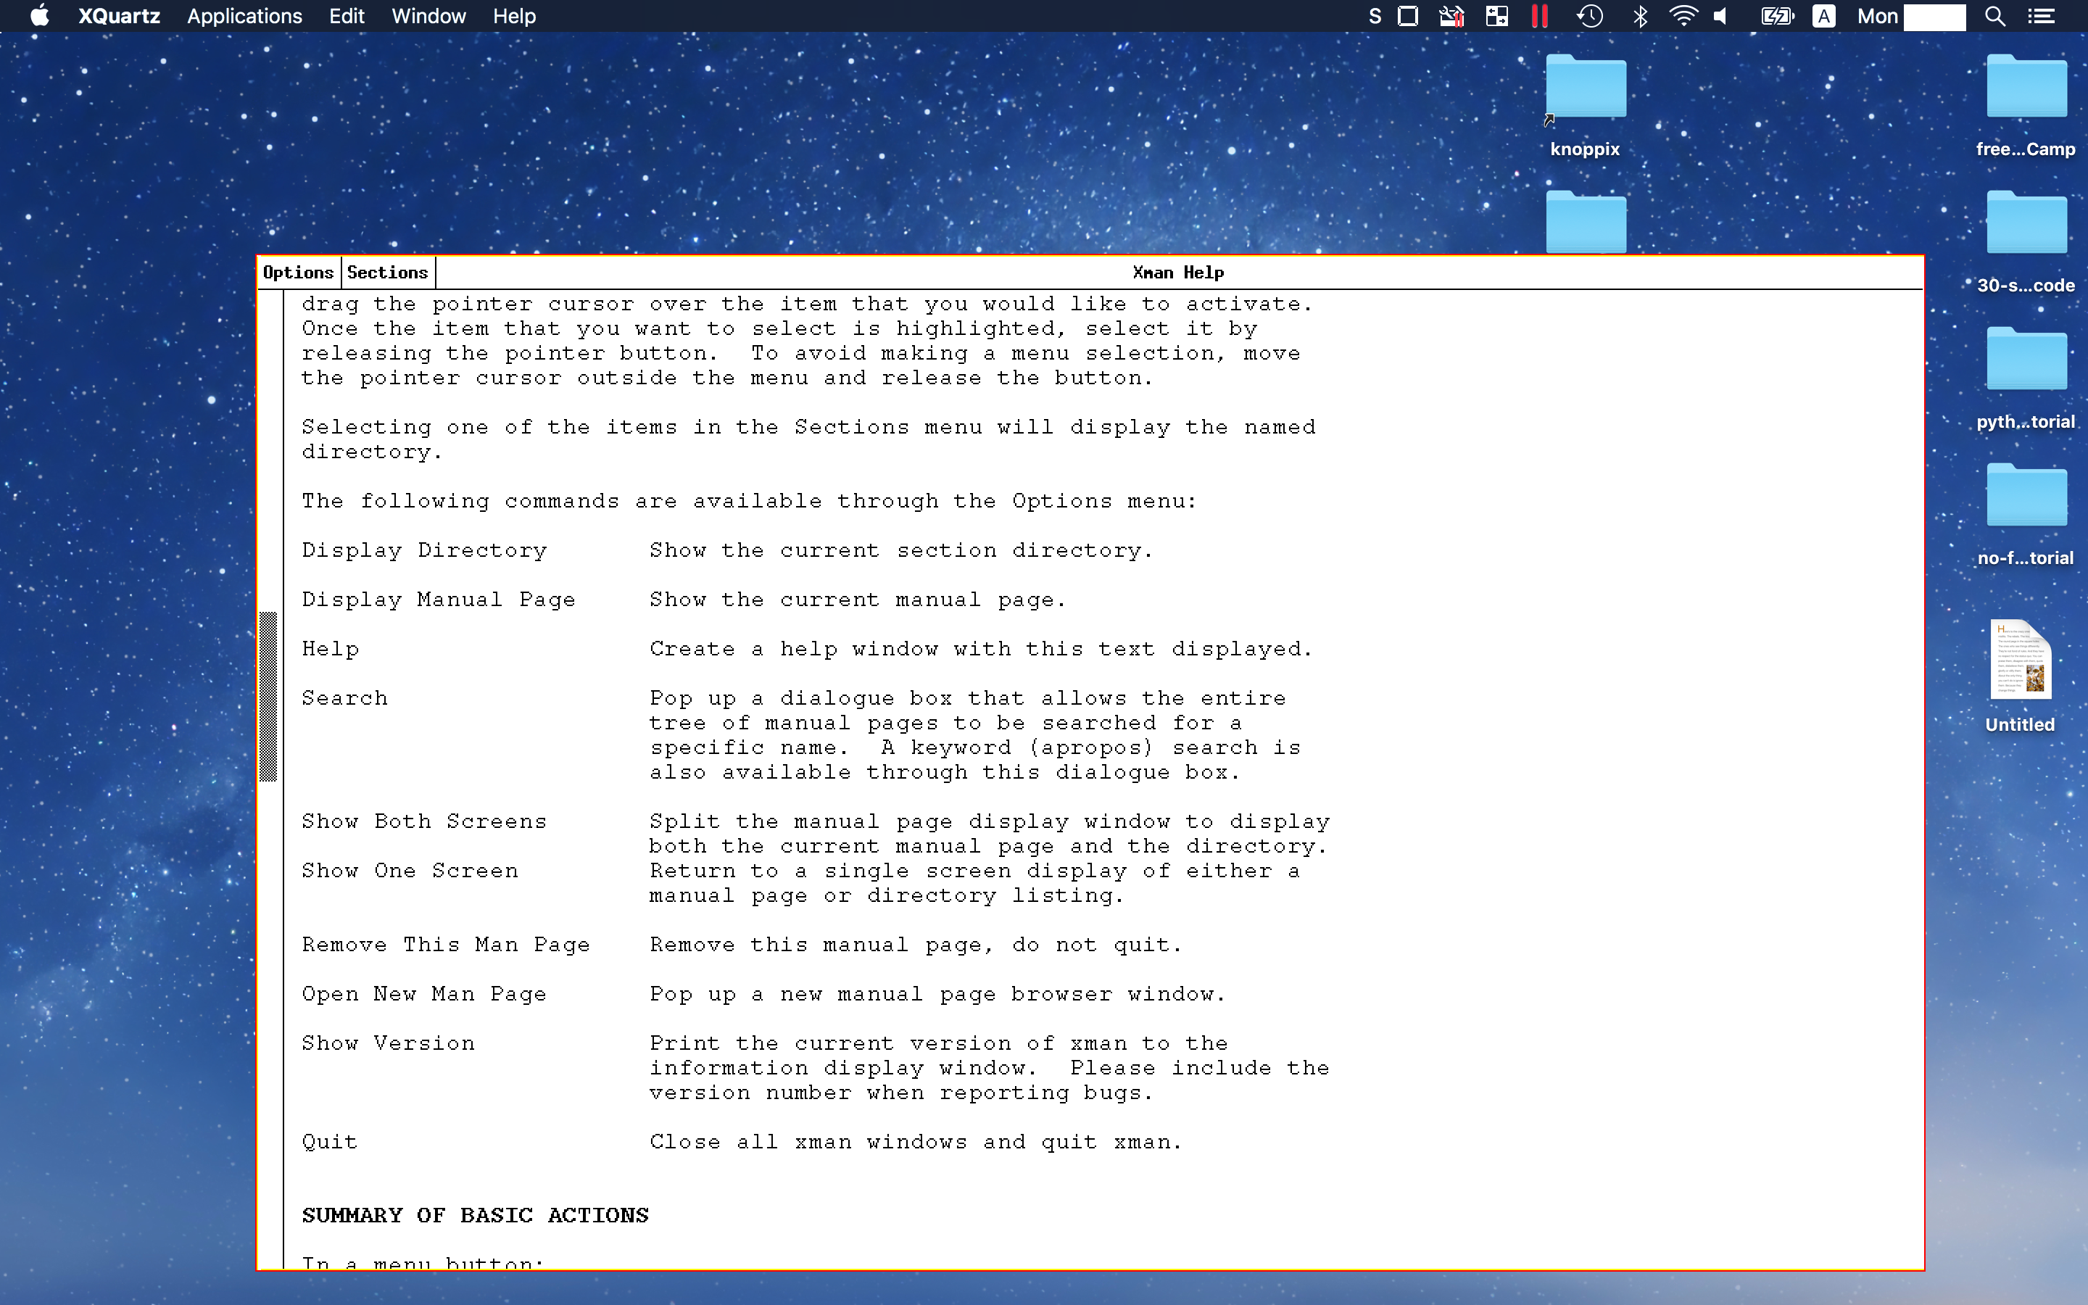Open the knoppix folder on the desktop

[x=1584, y=86]
